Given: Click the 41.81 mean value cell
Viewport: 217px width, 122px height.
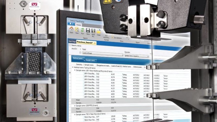Looking at the screenshot, I should pos(113,100).
